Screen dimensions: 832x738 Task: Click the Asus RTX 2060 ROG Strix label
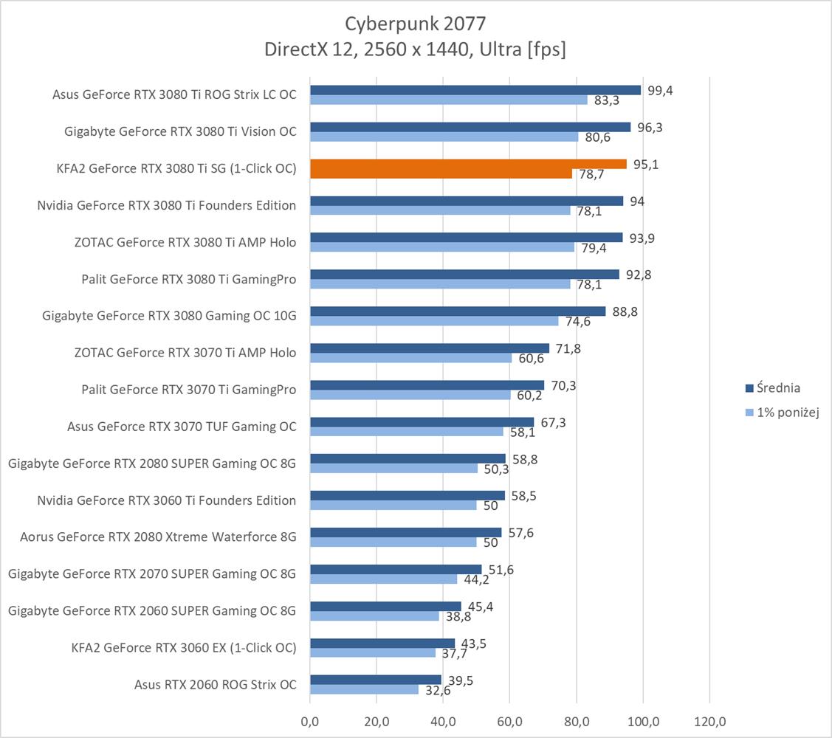pyautogui.click(x=215, y=685)
